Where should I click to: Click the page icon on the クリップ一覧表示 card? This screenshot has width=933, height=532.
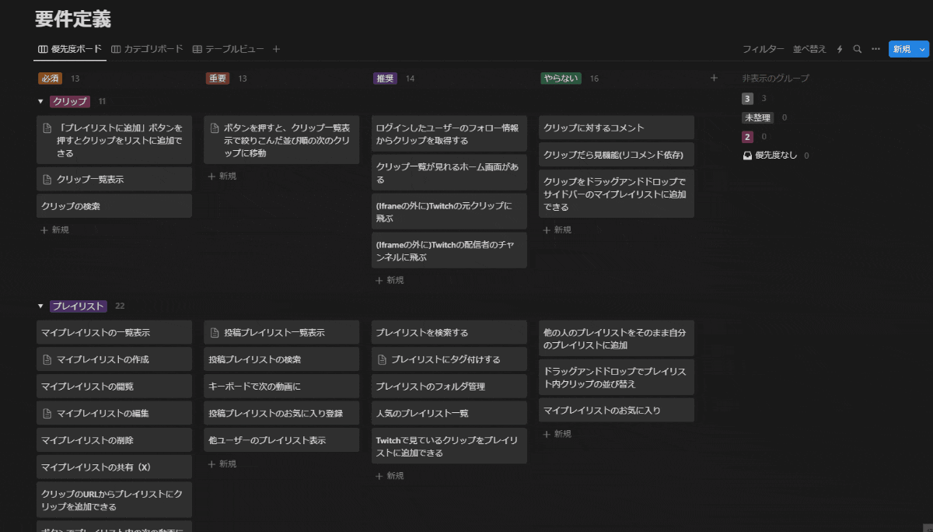coord(47,179)
